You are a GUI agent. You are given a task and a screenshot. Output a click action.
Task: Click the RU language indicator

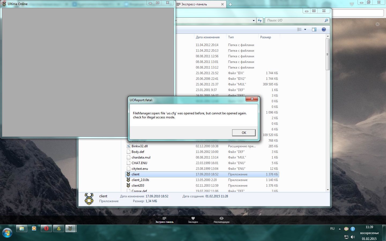(332, 229)
